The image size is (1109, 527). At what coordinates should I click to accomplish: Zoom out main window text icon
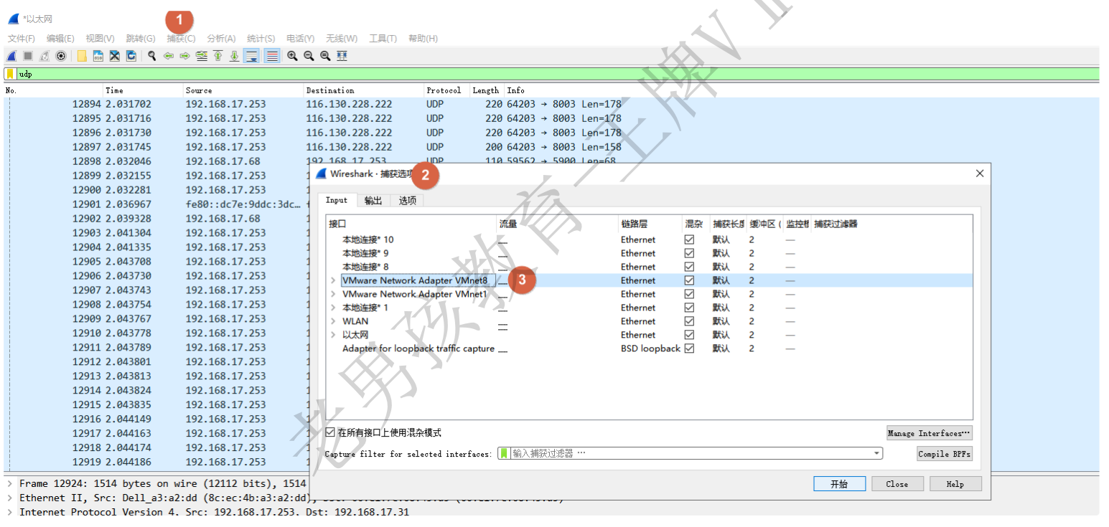point(309,56)
